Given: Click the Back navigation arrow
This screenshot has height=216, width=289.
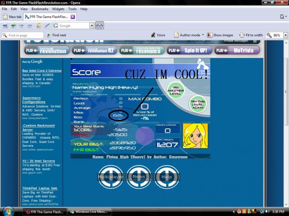Looking at the screenshot, I should [13, 26].
